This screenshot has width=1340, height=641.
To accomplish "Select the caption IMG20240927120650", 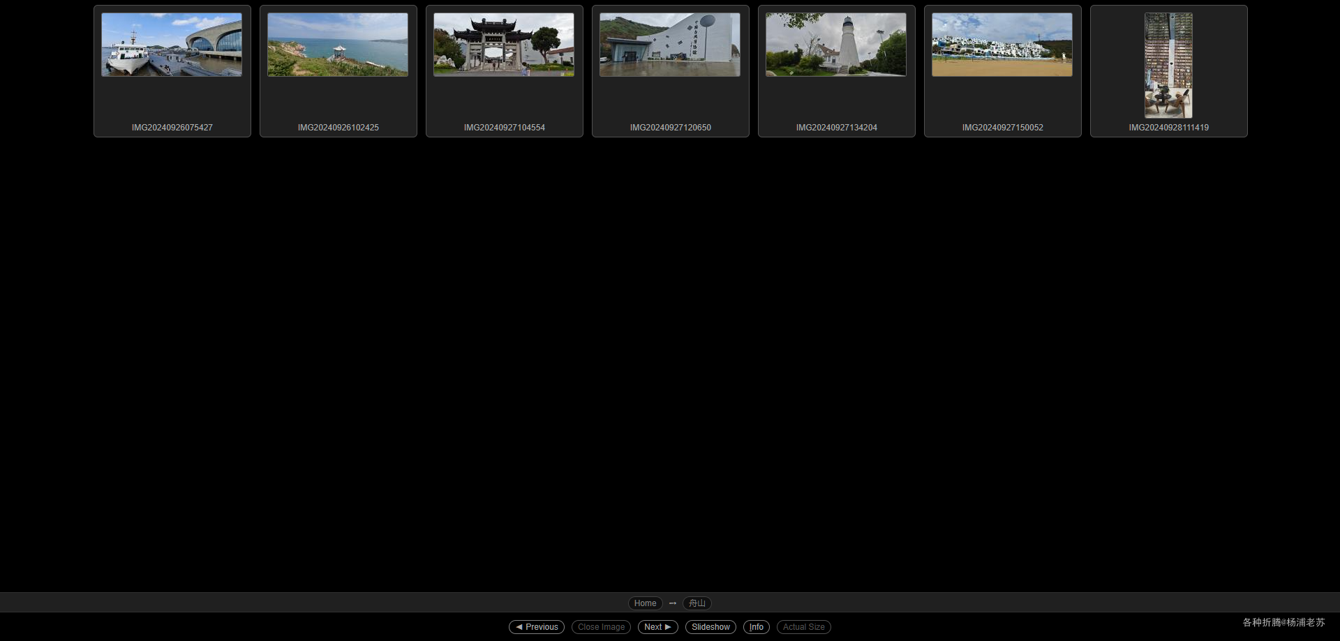I will click(671, 128).
